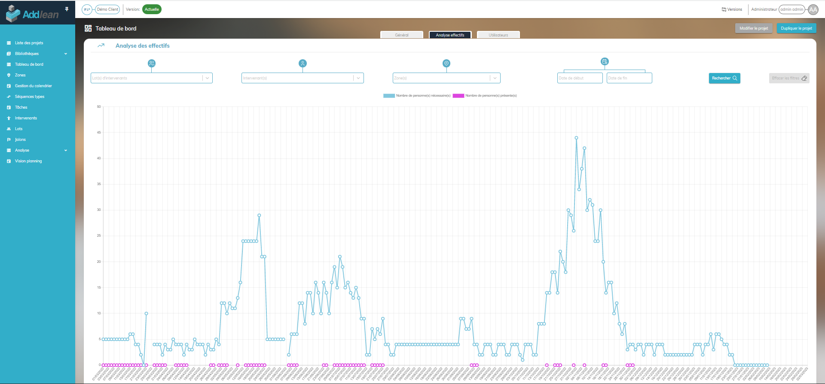
Task: Click the Dupliquer le projet button
Action: click(x=796, y=28)
